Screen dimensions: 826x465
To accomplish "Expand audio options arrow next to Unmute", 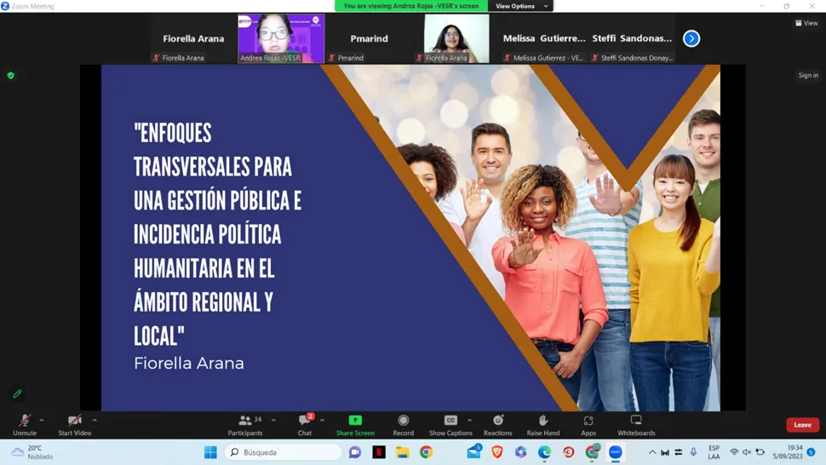I will point(42,420).
